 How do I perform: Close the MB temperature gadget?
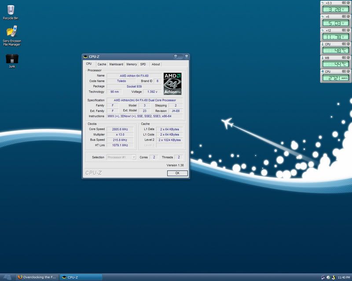(x=348, y=58)
